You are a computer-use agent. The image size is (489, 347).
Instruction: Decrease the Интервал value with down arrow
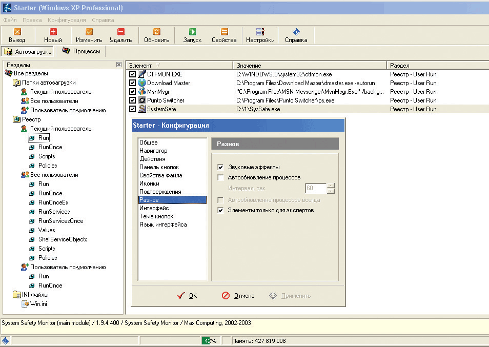(x=331, y=191)
